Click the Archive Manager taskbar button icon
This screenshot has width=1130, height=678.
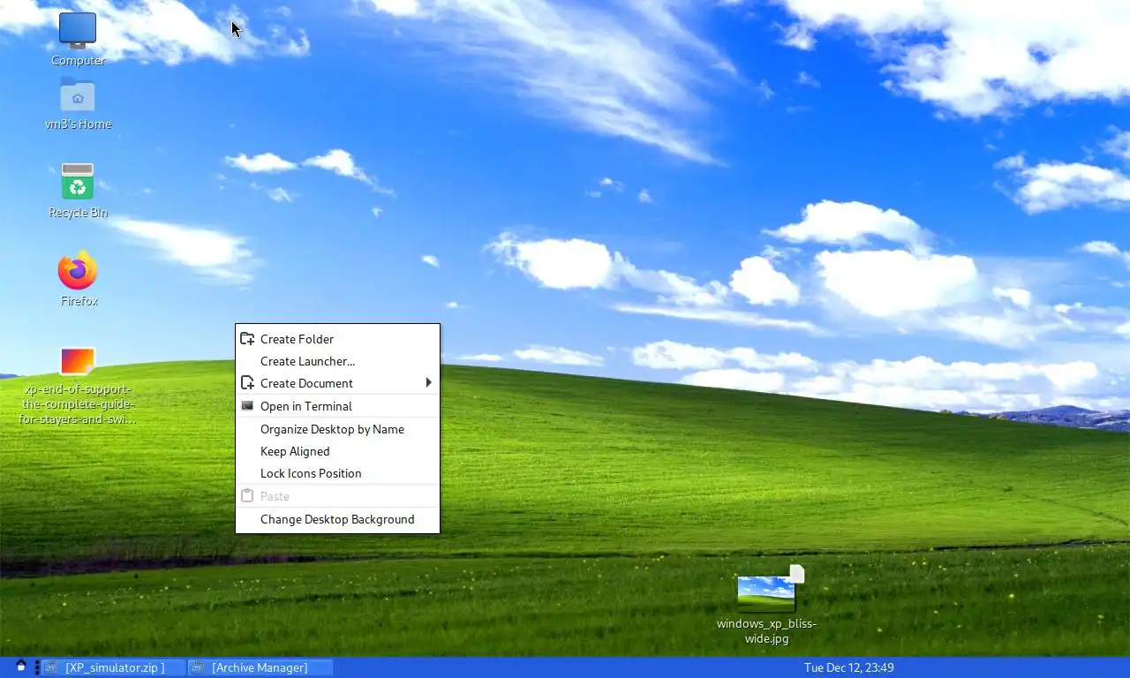point(198,667)
